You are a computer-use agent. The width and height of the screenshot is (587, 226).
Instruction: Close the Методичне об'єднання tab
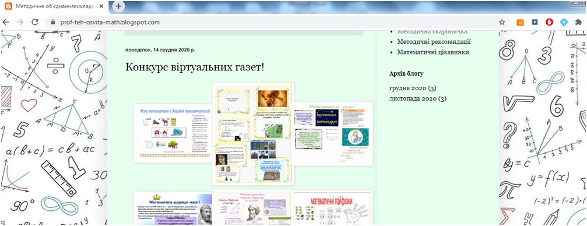(x=101, y=6)
